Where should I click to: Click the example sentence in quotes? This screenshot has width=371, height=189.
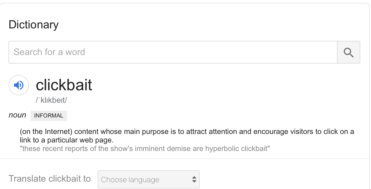(x=145, y=148)
